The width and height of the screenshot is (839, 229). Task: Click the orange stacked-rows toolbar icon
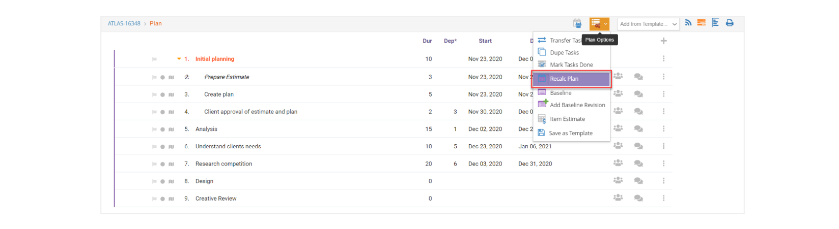pos(702,23)
